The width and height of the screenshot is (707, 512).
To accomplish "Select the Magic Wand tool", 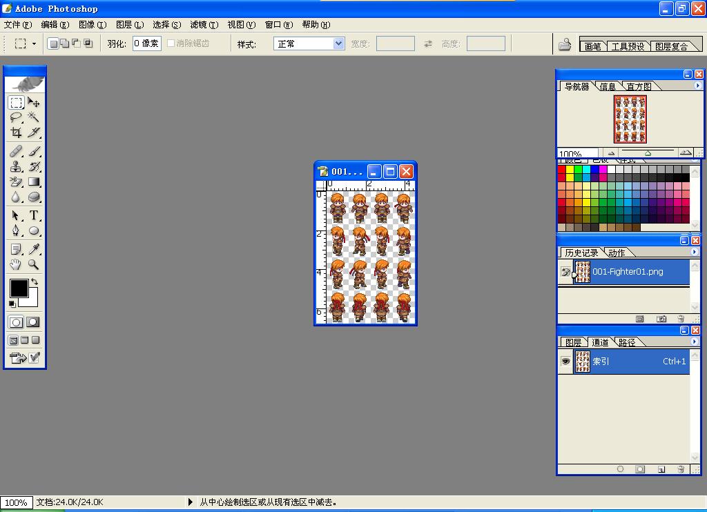I will tap(33, 117).
